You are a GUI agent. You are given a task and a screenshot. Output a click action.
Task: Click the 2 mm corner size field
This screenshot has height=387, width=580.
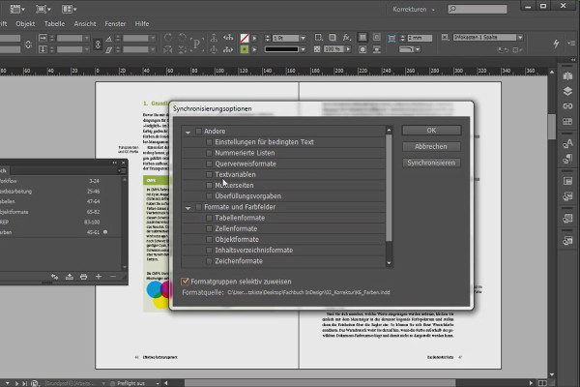(420, 38)
